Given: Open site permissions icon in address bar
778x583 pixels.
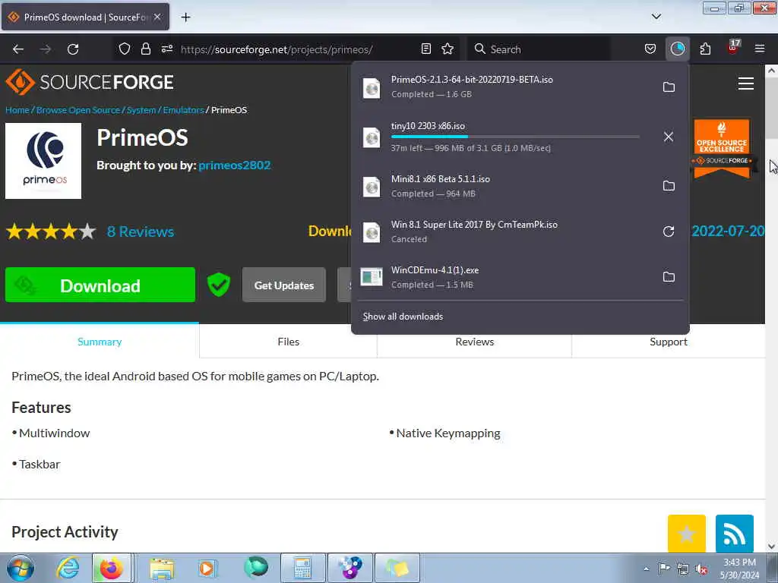Looking at the screenshot, I should point(166,49).
